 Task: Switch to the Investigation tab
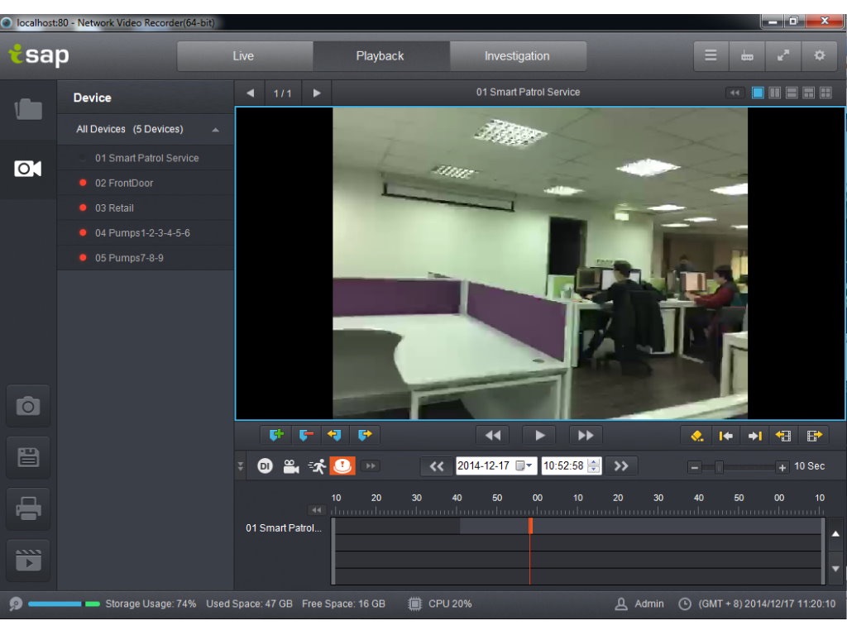pos(517,56)
